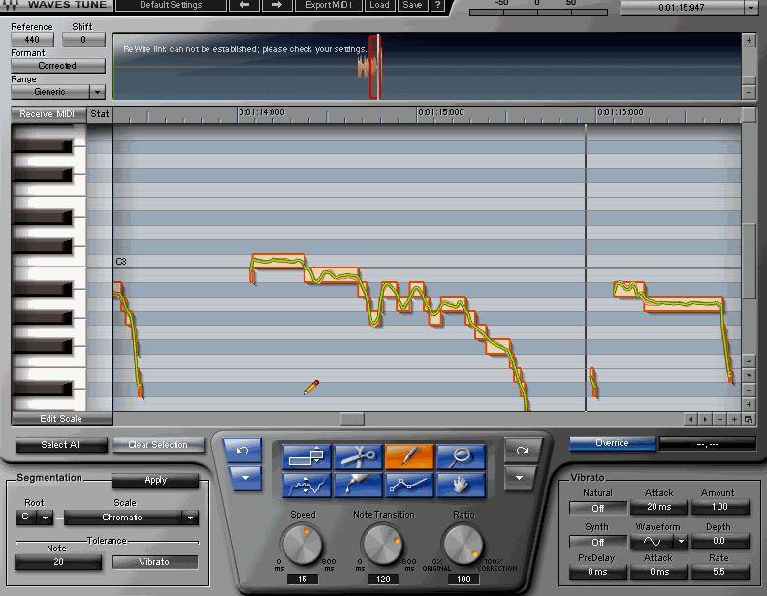Toggle Synth vibrato Off button
The width and height of the screenshot is (767, 596).
pos(597,542)
